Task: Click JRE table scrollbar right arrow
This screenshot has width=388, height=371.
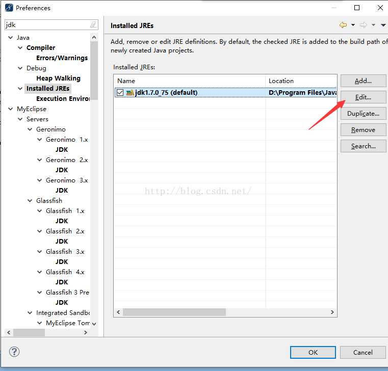Action: pos(332,312)
